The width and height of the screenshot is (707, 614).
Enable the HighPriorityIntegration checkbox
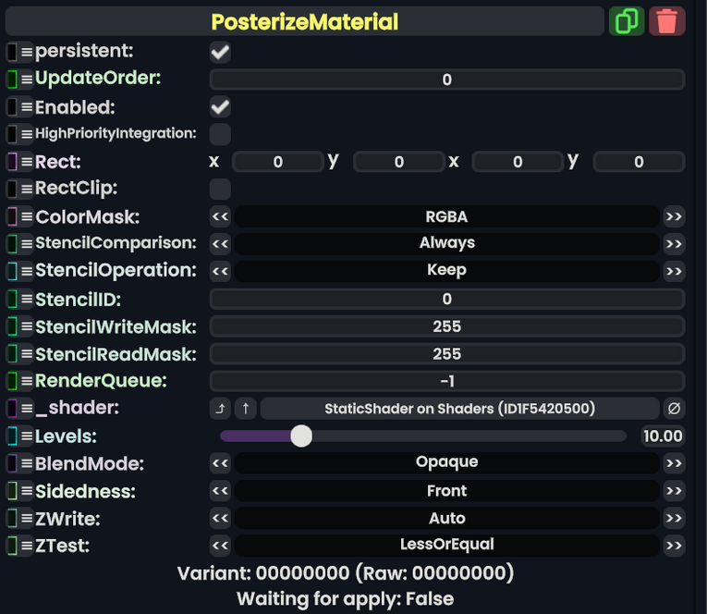(x=220, y=134)
